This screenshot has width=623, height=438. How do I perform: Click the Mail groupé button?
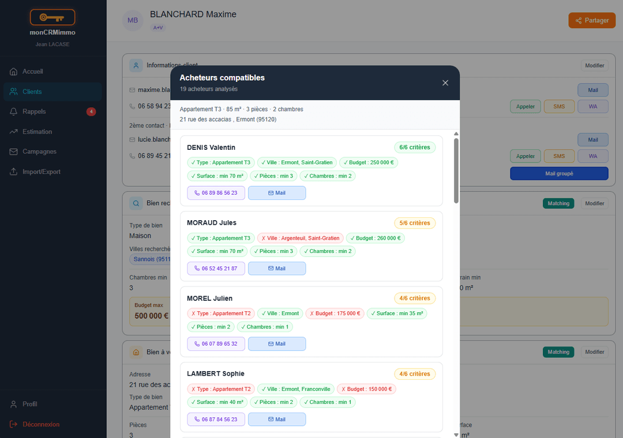(559, 173)
